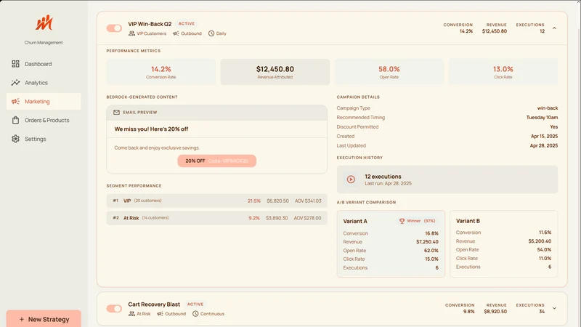Click the 'win-back' campaign type value
Viewport: 581px width, 327px height.
(x=548, y=108)
